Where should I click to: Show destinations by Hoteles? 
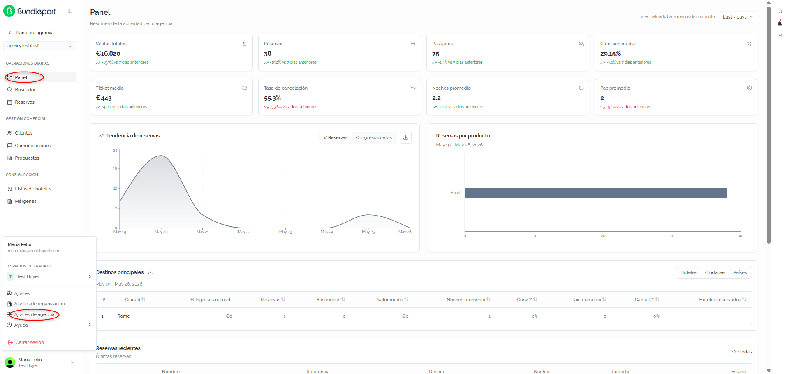click(x=689, y=272)
